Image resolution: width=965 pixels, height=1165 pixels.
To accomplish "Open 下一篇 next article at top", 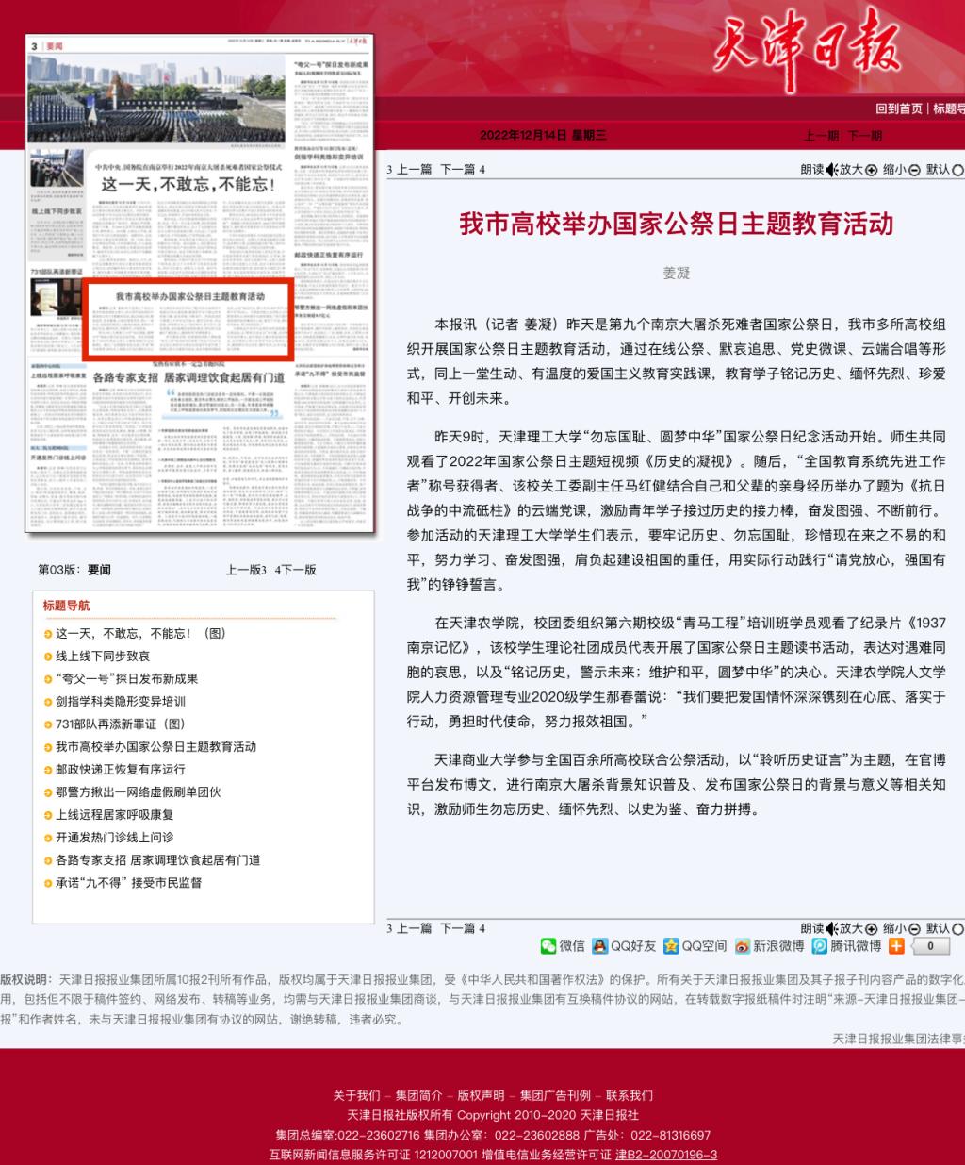I will pyautogui.click(x=458, y=170).
